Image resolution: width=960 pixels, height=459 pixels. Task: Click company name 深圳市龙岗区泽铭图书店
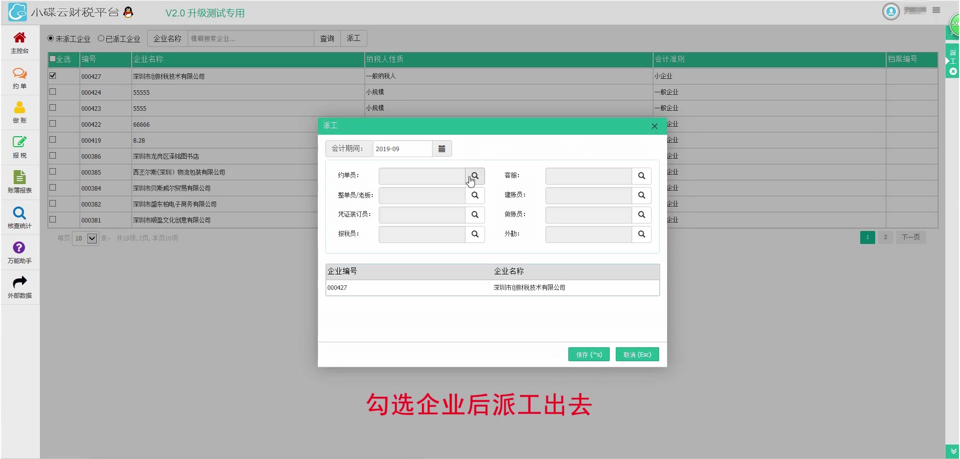click(166, 156)
